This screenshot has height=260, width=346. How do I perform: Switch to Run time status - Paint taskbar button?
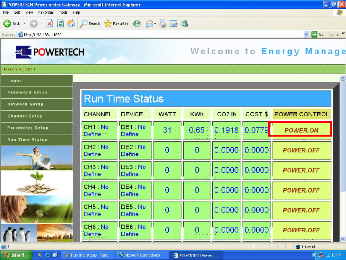pos(88,255)
